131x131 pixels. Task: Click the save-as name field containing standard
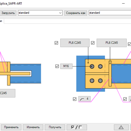pyautogui.click(x=110, y=13)
